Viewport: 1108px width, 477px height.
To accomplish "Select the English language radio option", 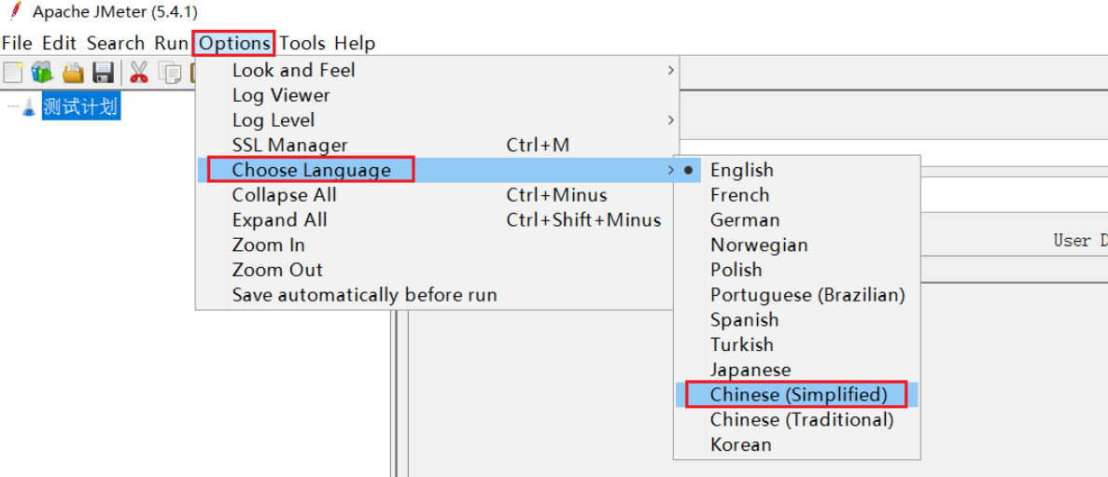I will pos(741,170).
